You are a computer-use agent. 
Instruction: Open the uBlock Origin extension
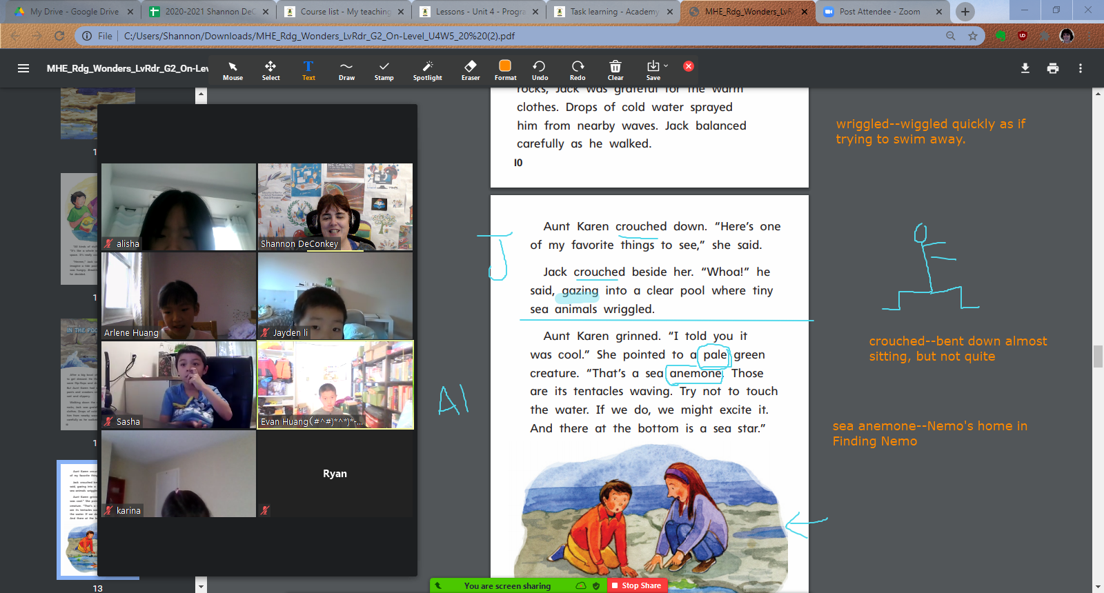(x=1023, y=36)
